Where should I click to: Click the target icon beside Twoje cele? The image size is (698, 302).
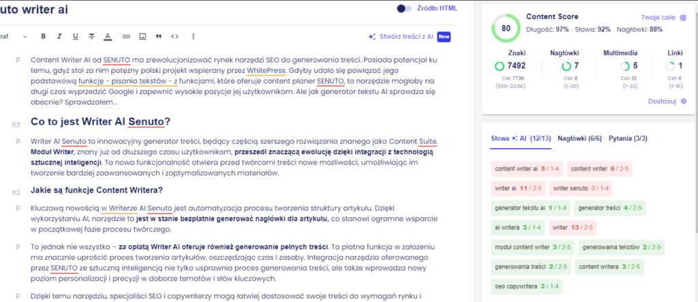(x=683, y=18)
